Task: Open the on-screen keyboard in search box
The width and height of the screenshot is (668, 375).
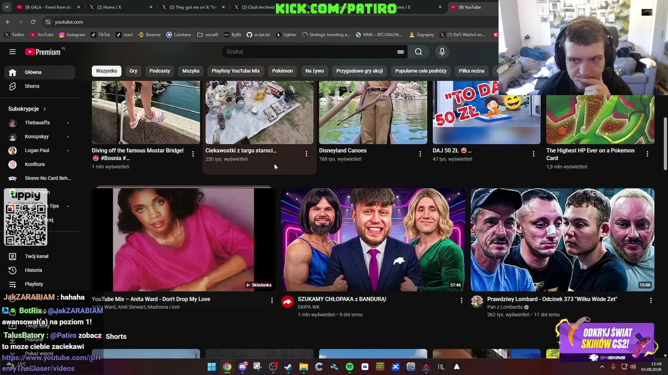Action: [400, 52]
